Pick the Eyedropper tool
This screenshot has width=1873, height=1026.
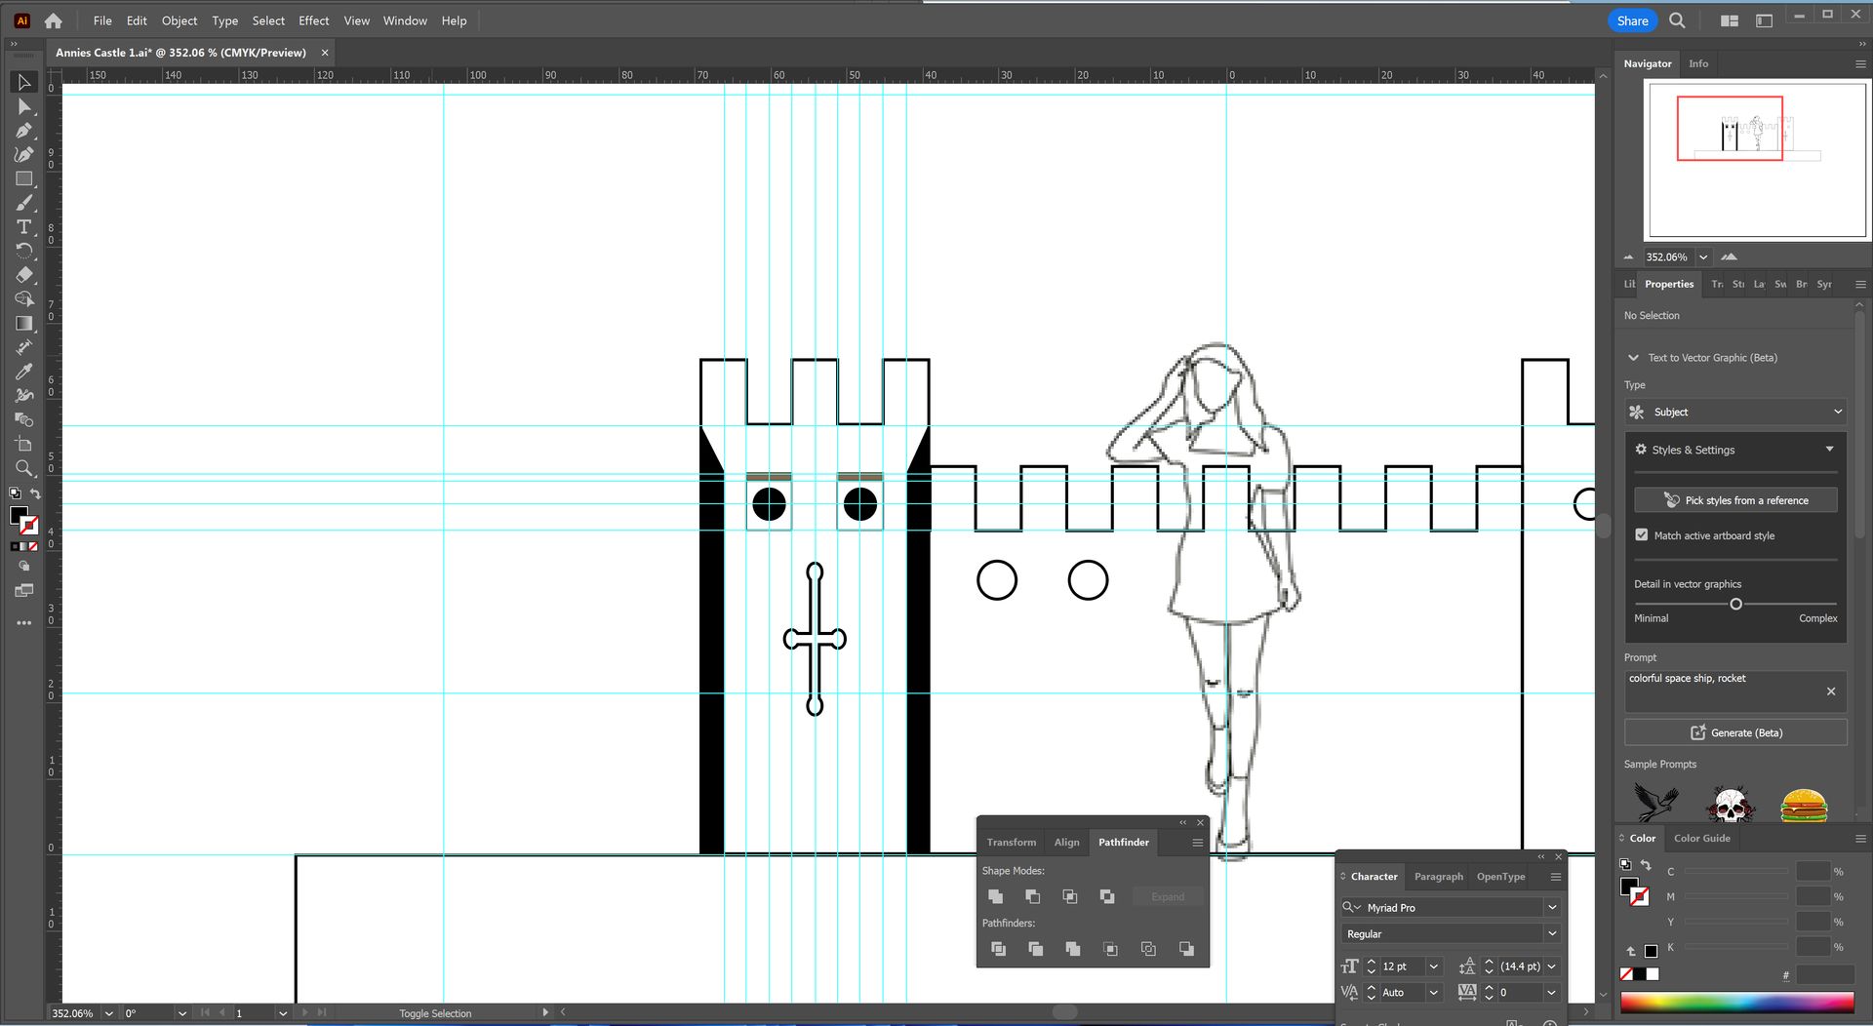24,372
